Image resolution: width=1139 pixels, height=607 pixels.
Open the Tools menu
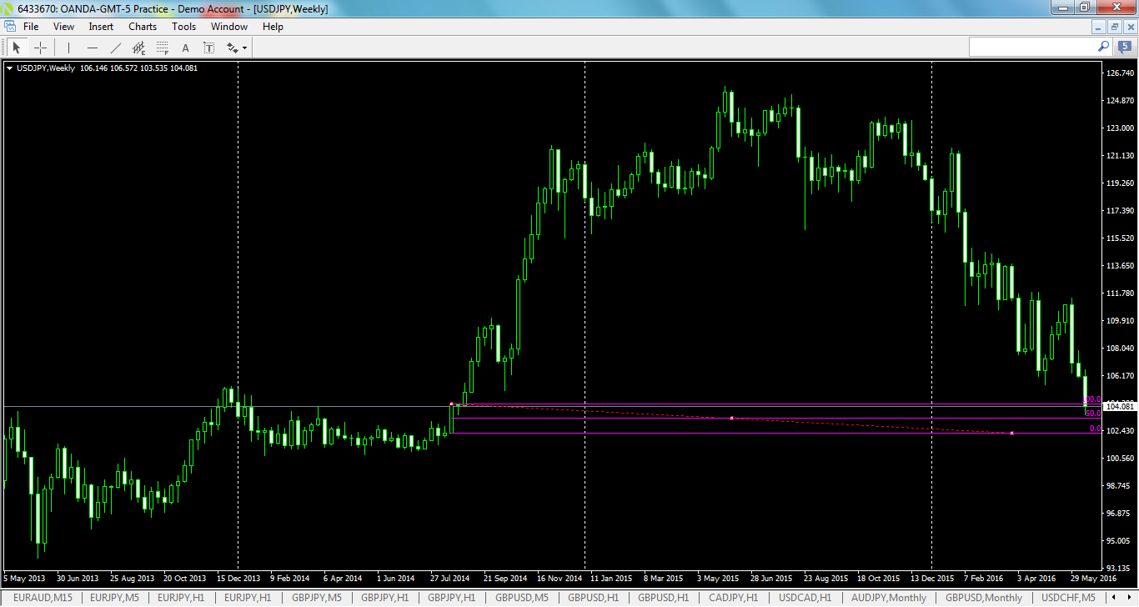183,26
